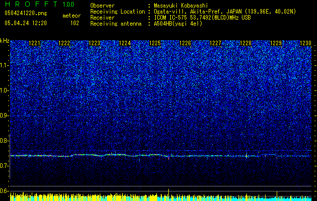Click the kHz axis unit label
The image size is (317, 201).
coord(5,41)
